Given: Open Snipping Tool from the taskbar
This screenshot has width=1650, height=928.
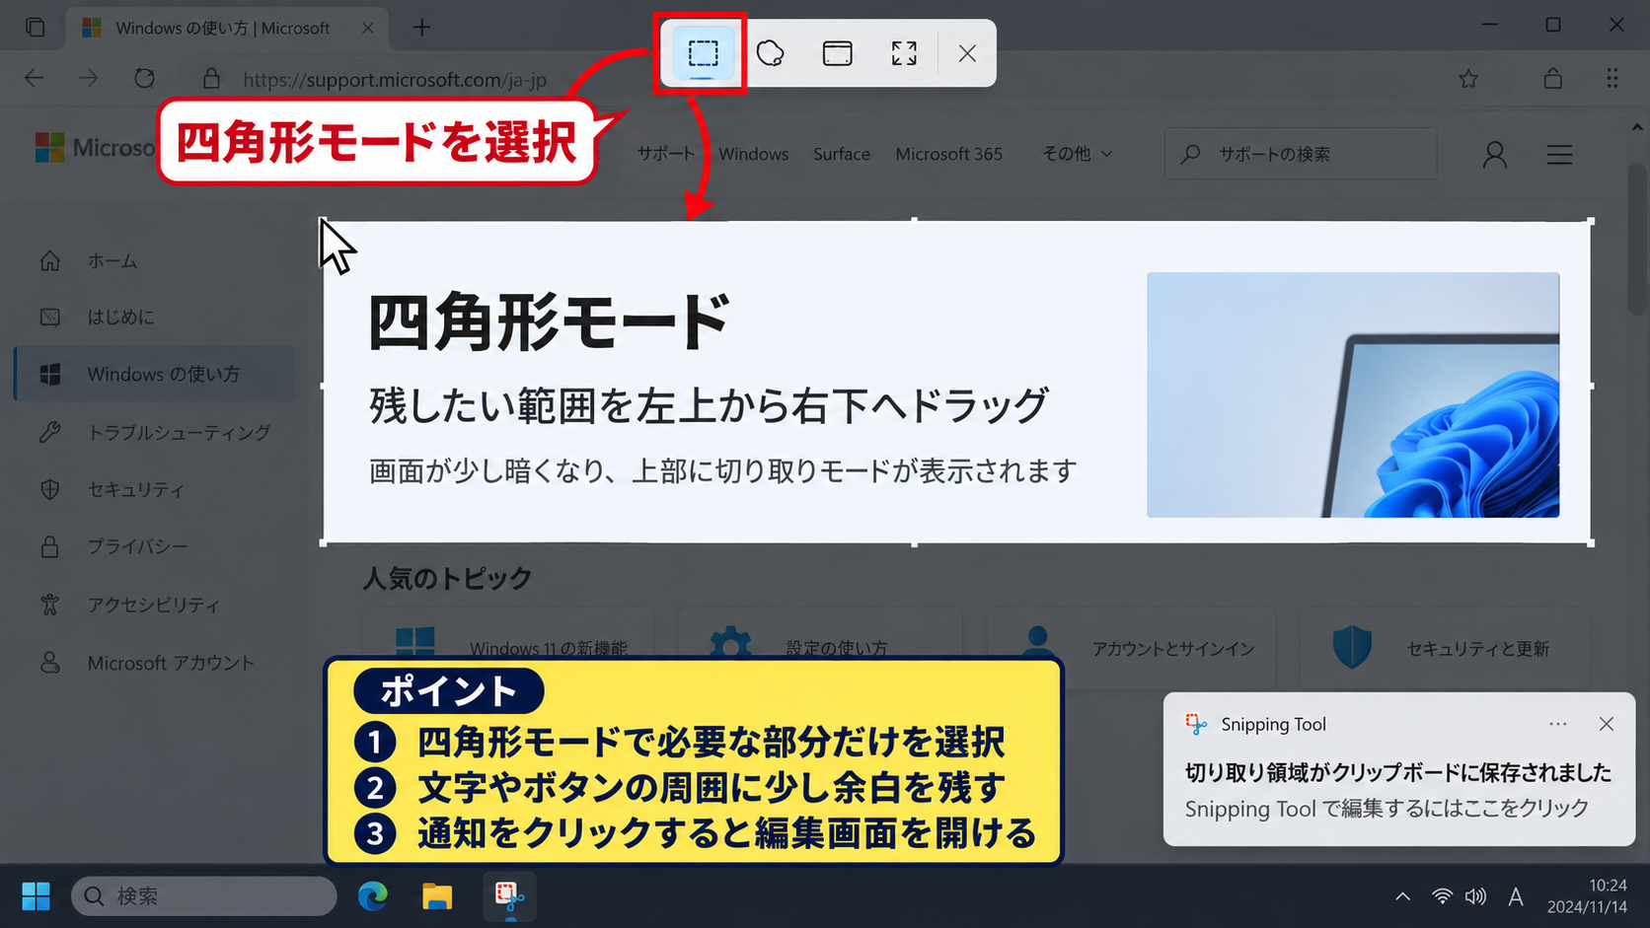Looking at the screenshot, I should point(509,896).
